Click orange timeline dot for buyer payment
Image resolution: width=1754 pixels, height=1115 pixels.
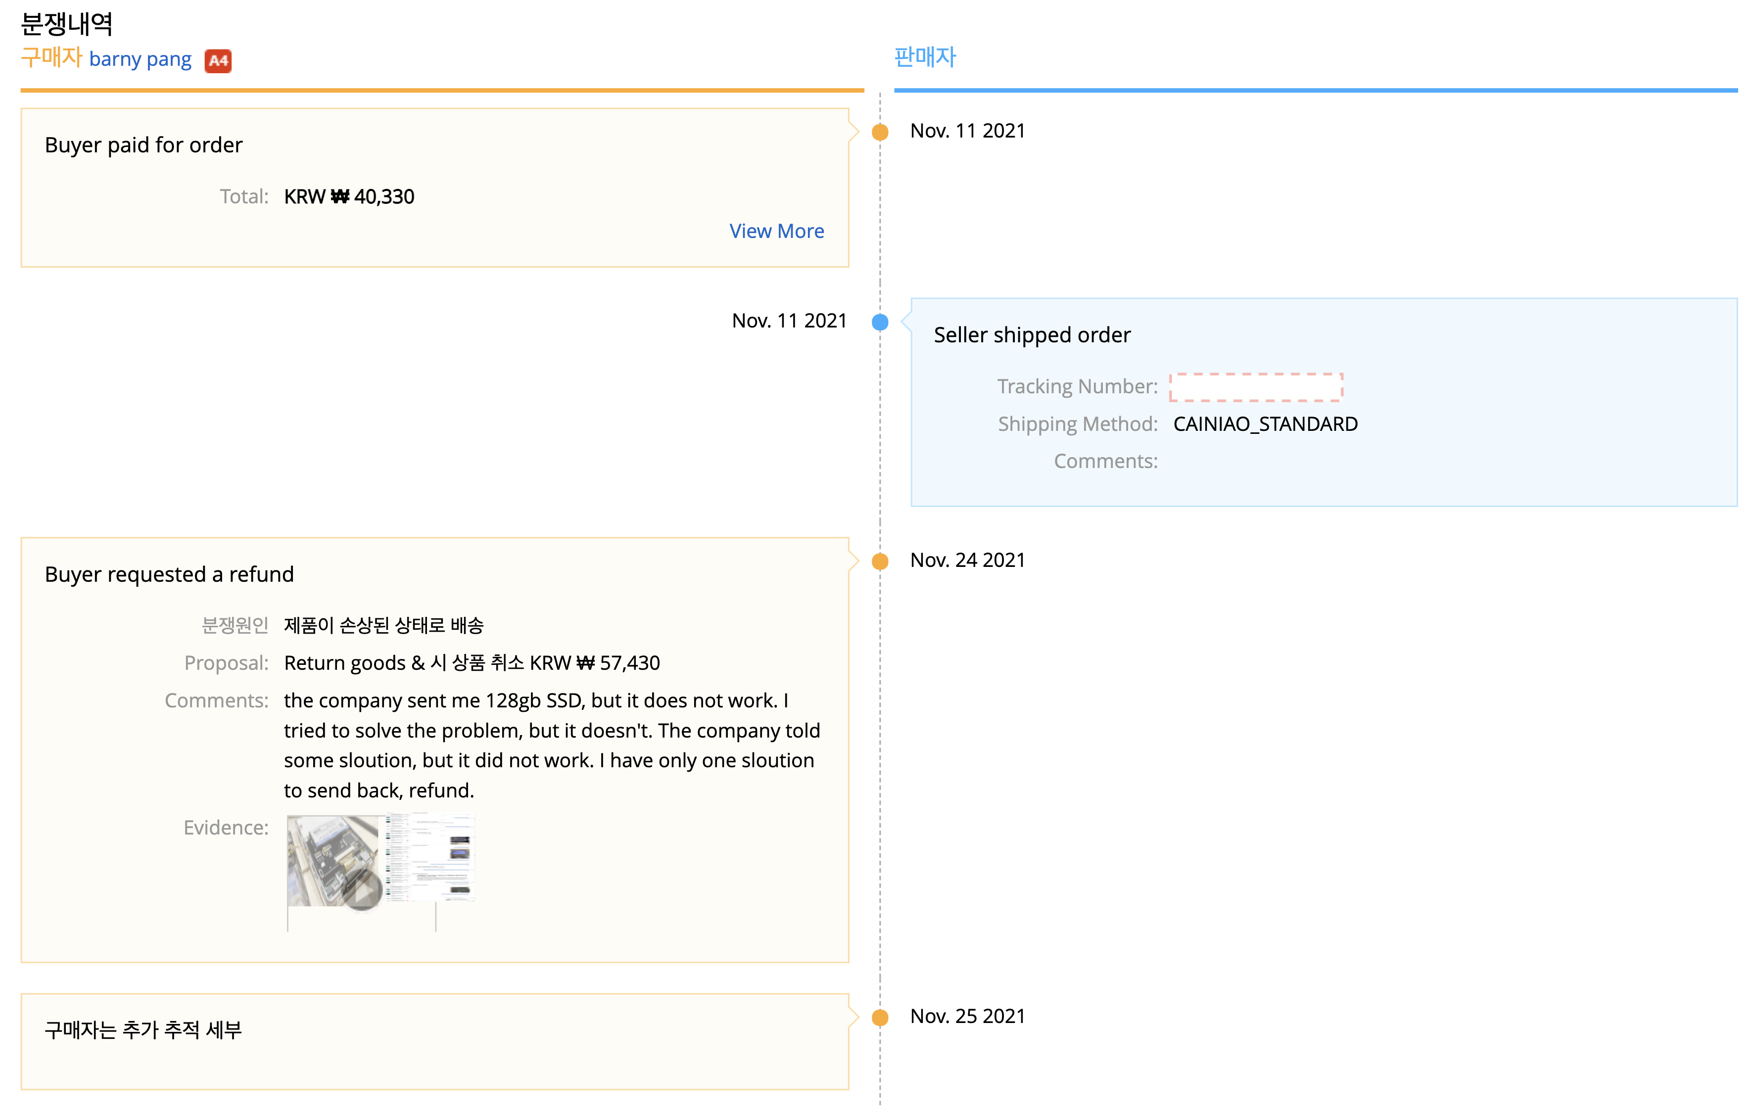(880, 133)
